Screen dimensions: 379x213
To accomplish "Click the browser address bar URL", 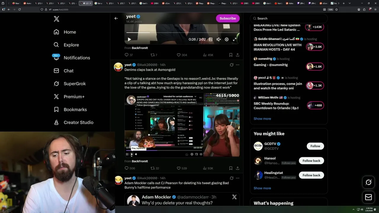I will (60, 9).
